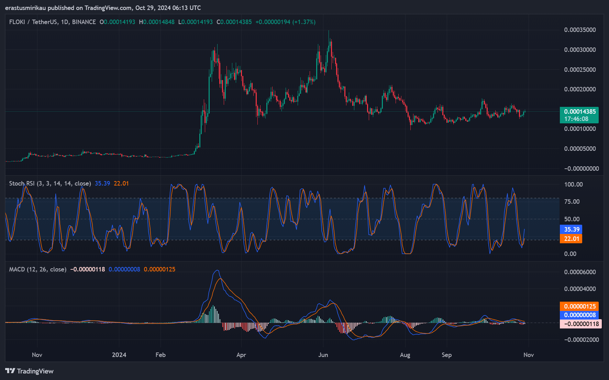
Task: Select the low value L0.00014193
Action: [x=196, y=22]
